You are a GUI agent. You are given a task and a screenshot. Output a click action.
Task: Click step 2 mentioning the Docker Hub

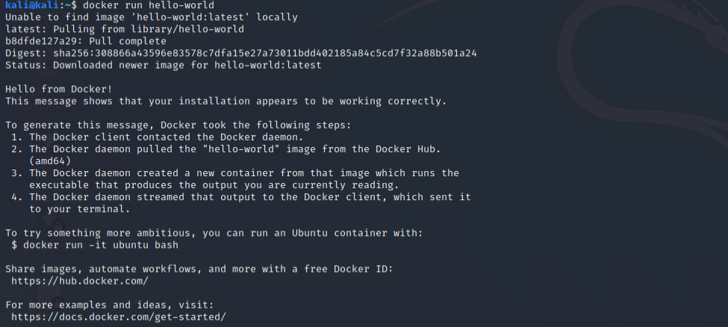pyautogui.click(x=226, y=155)
